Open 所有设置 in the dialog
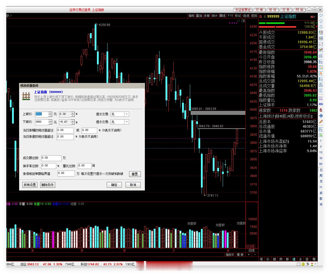329x274 pixels. point(30,185)
